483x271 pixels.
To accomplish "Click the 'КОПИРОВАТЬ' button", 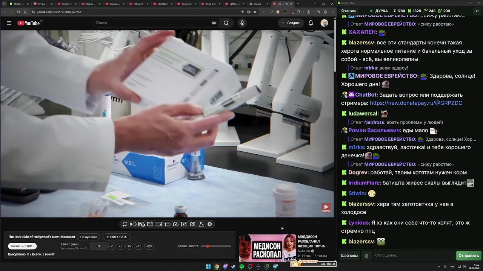I will pyautogui.click(x=117, y=237).
